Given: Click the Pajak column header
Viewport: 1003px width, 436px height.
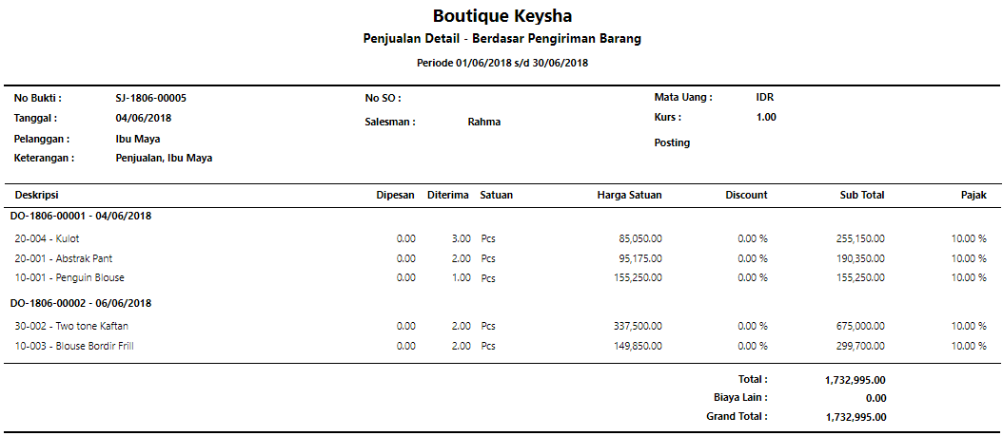Looking at the screenshot, I should pos(973,195).
